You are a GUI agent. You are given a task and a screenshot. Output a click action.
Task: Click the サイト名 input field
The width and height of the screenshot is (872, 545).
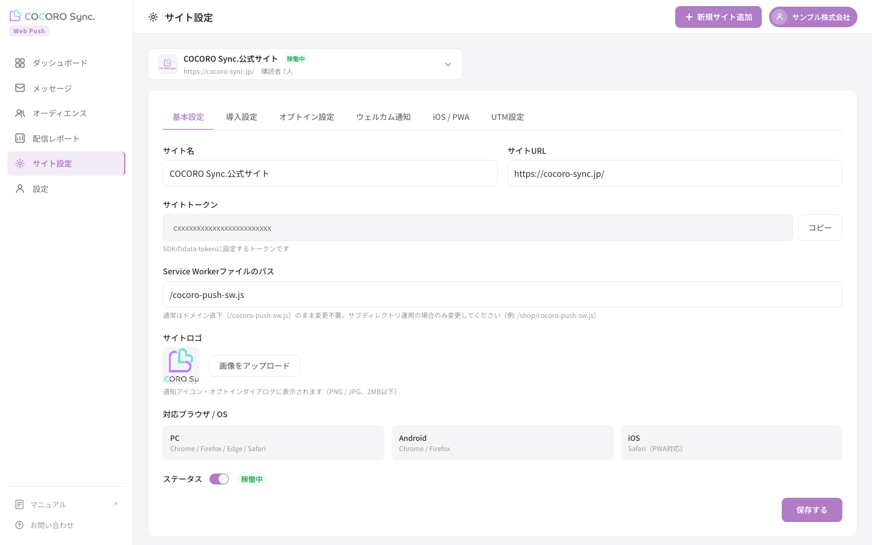pyautogui.click(x=330, y=173)
